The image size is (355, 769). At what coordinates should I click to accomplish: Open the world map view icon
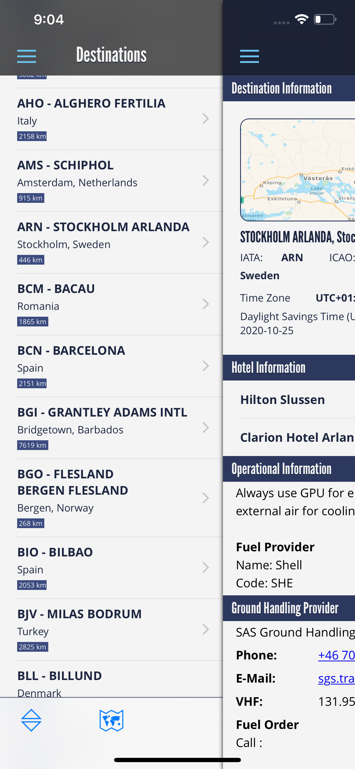click(111, 720)
